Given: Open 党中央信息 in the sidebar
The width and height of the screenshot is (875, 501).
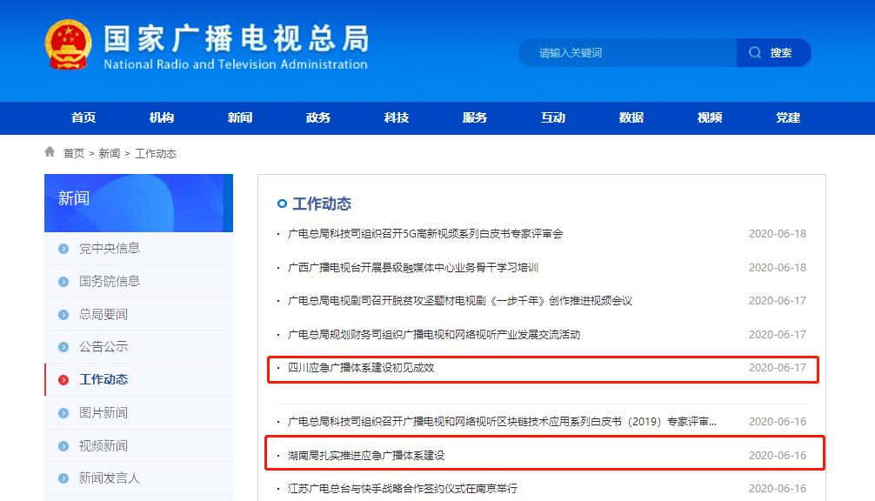Looking at the screenshot, I should point(110,248).
